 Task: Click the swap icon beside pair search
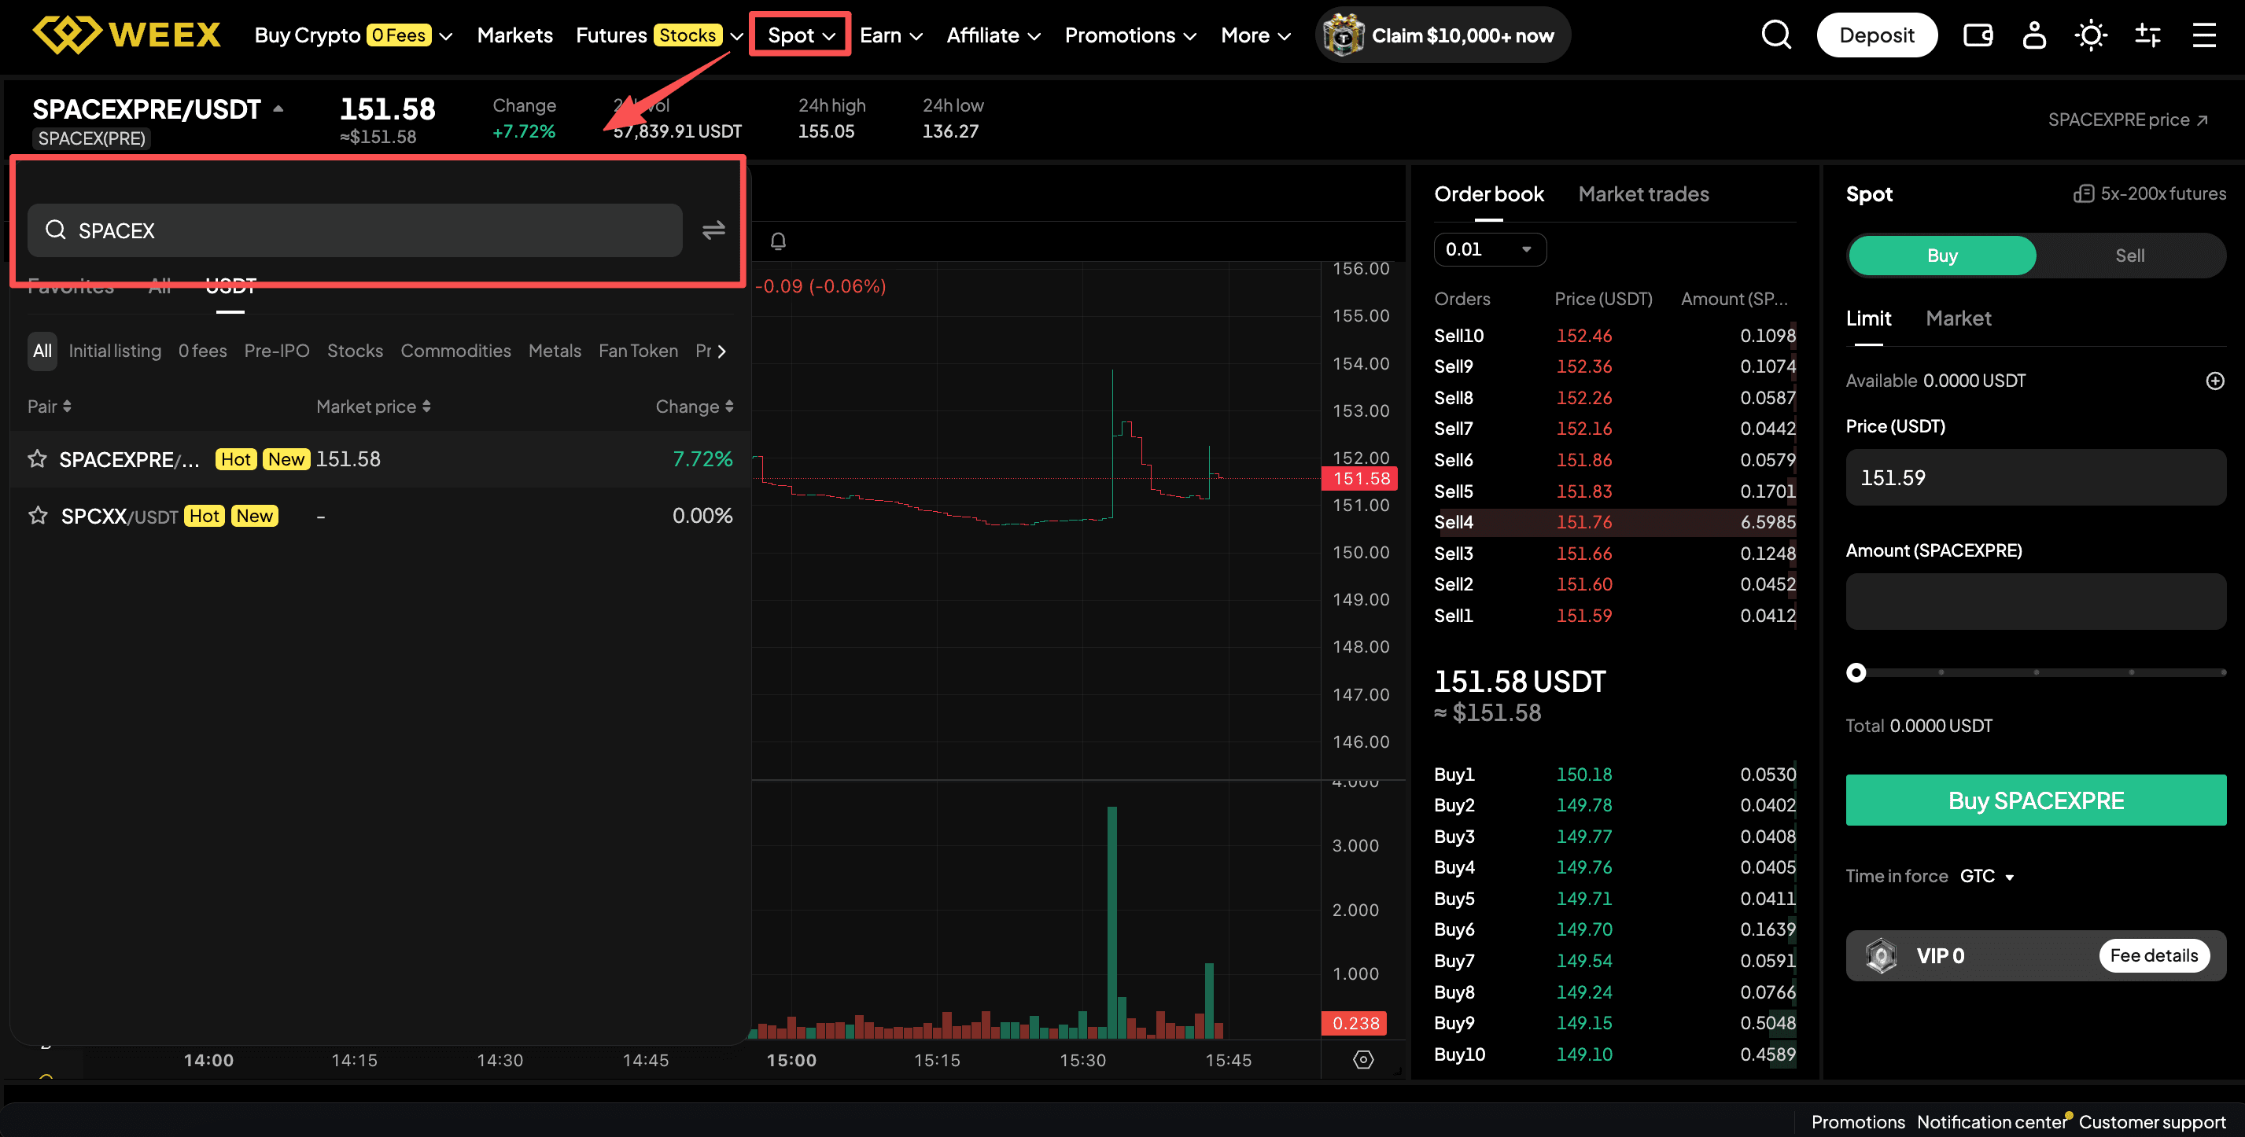[x=713, y=230]
